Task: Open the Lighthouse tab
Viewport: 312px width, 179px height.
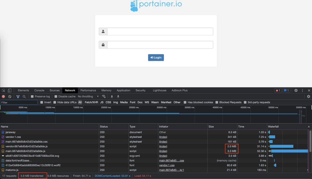Action: [160, 90]
